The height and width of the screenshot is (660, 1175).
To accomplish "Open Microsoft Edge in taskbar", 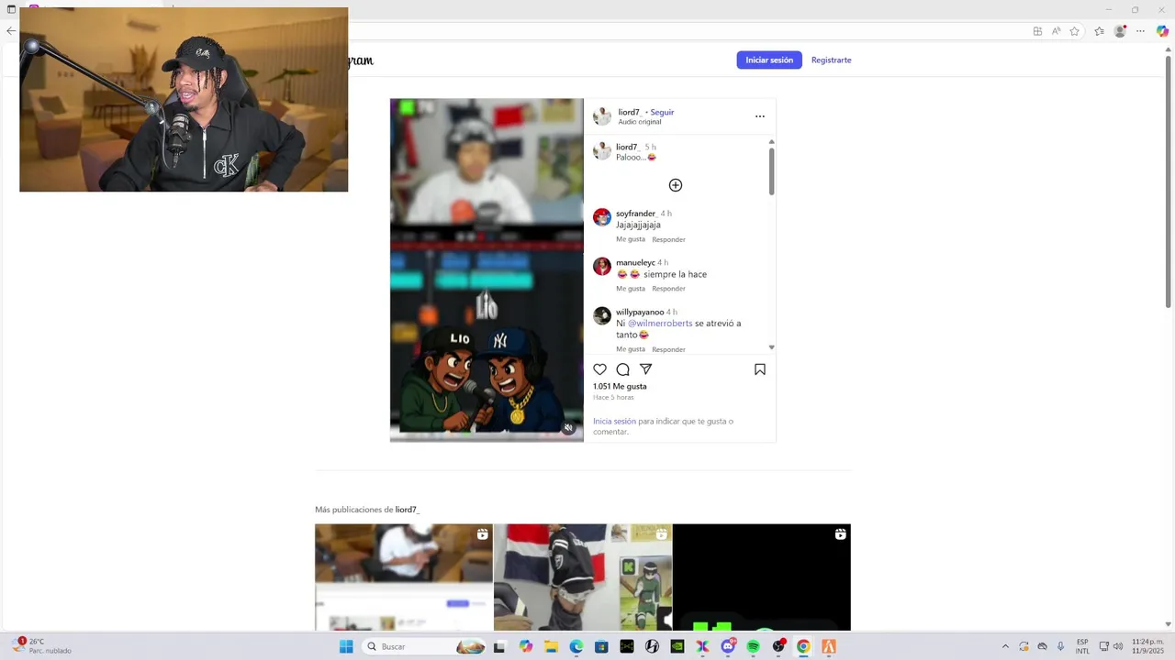I will (576, 646).
